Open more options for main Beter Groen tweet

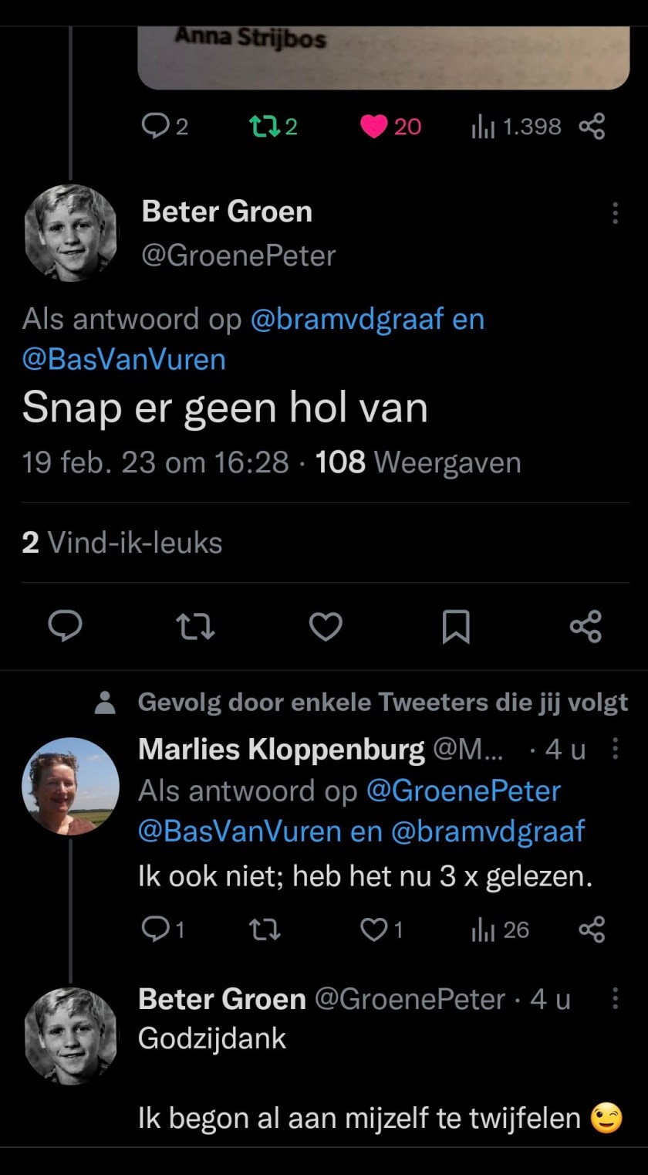[x=615, y=213]
